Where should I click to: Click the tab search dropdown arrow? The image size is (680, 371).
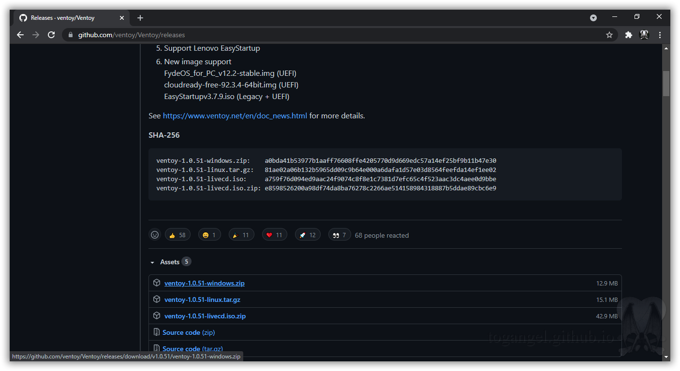[x=593, y=18]
